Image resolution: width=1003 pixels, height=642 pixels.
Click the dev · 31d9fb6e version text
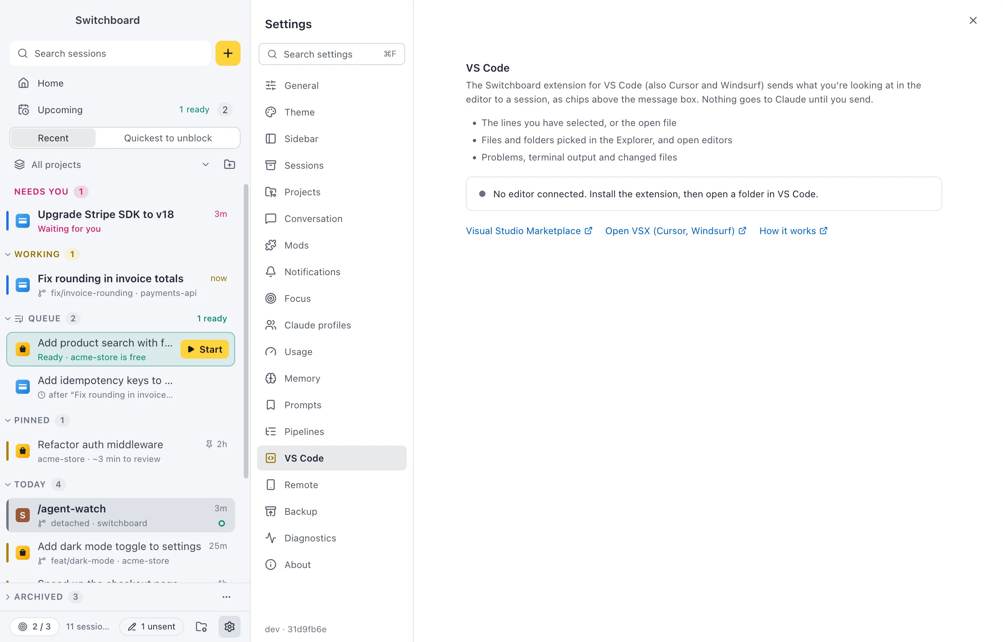(x=296, y=629)
